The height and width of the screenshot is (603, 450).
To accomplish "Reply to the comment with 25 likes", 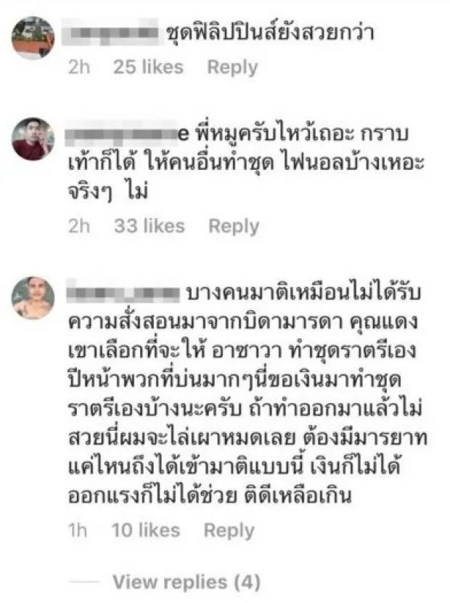I will [232, 68].
